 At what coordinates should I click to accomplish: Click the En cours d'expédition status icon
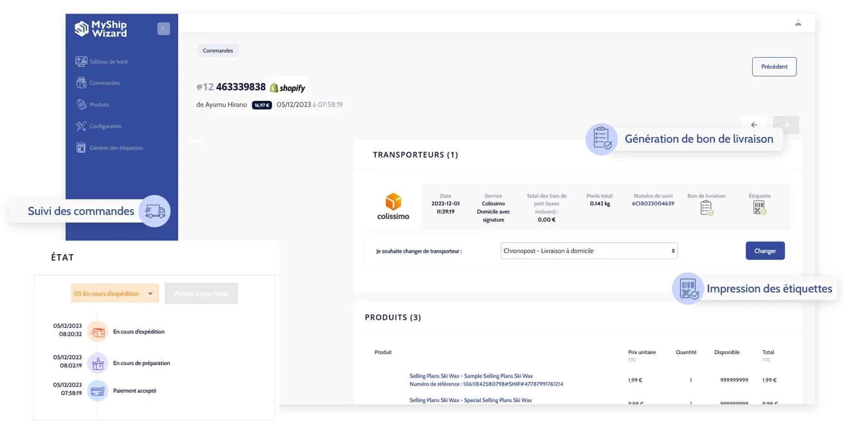[98, 332]
